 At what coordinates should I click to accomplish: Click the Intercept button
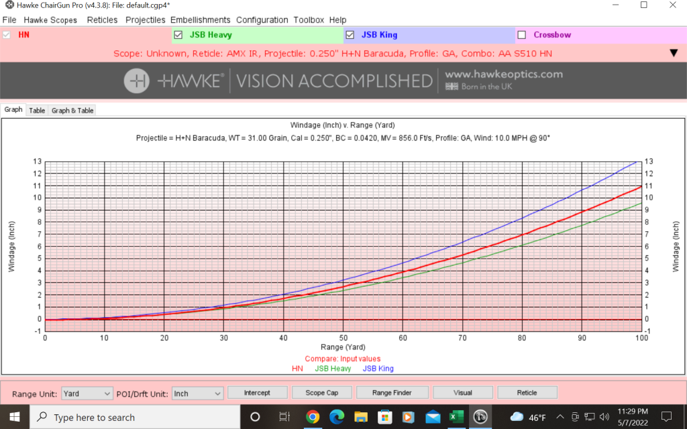[x=257, y=393]
